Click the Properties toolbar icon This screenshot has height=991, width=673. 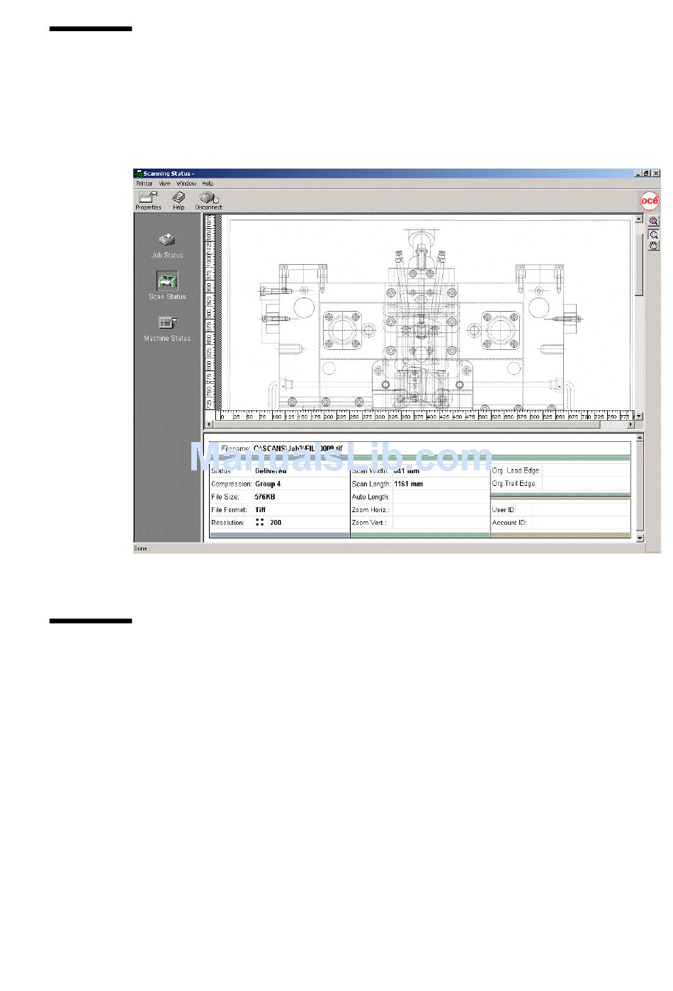click(148, 200)
